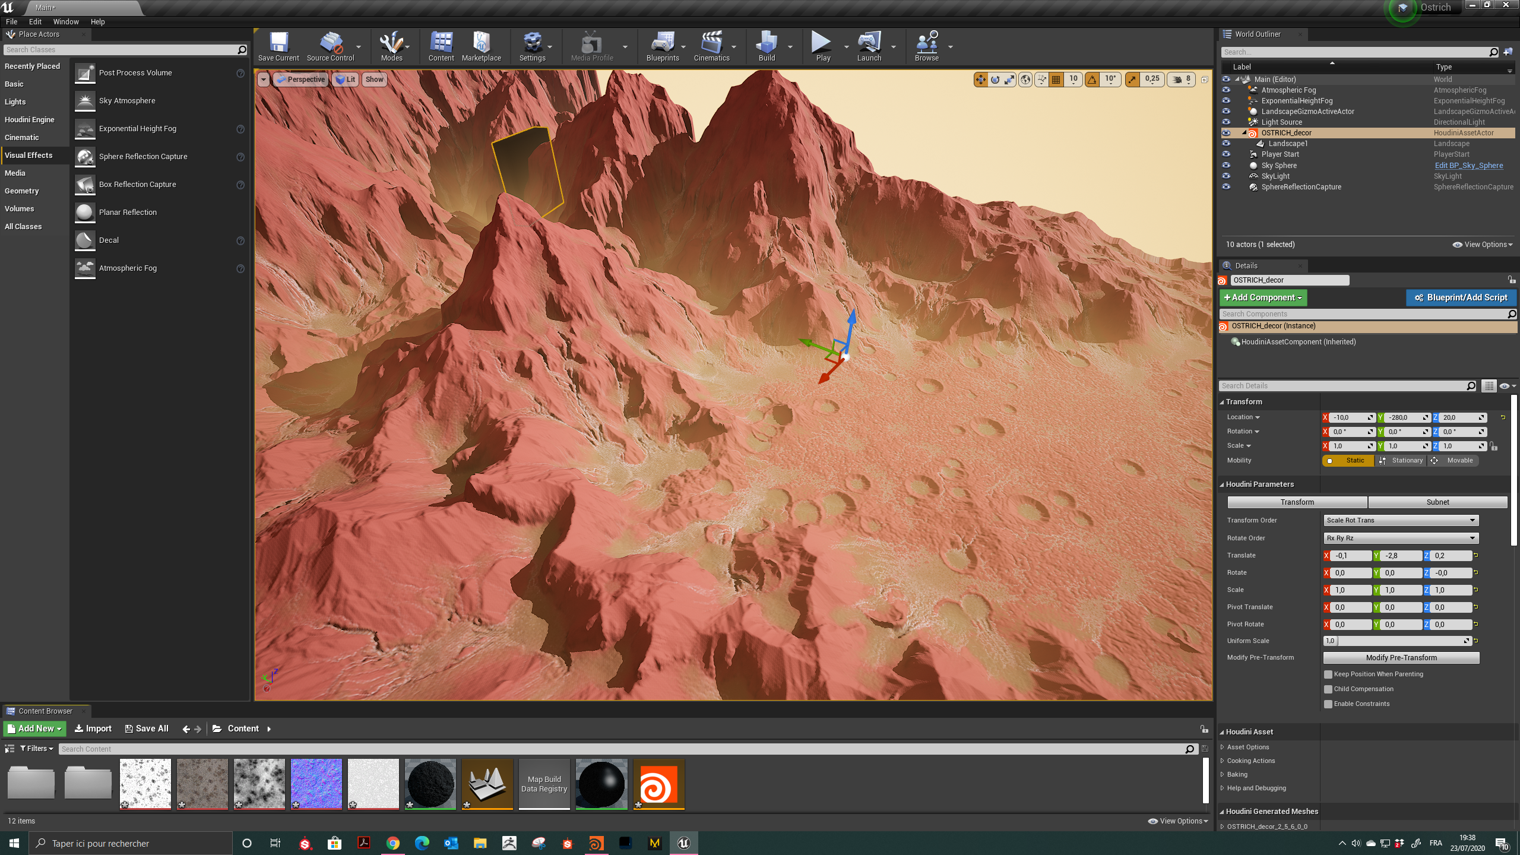Open Chrome from the Windows taskbar
The image size is (1520, 855).
[392, 843]
